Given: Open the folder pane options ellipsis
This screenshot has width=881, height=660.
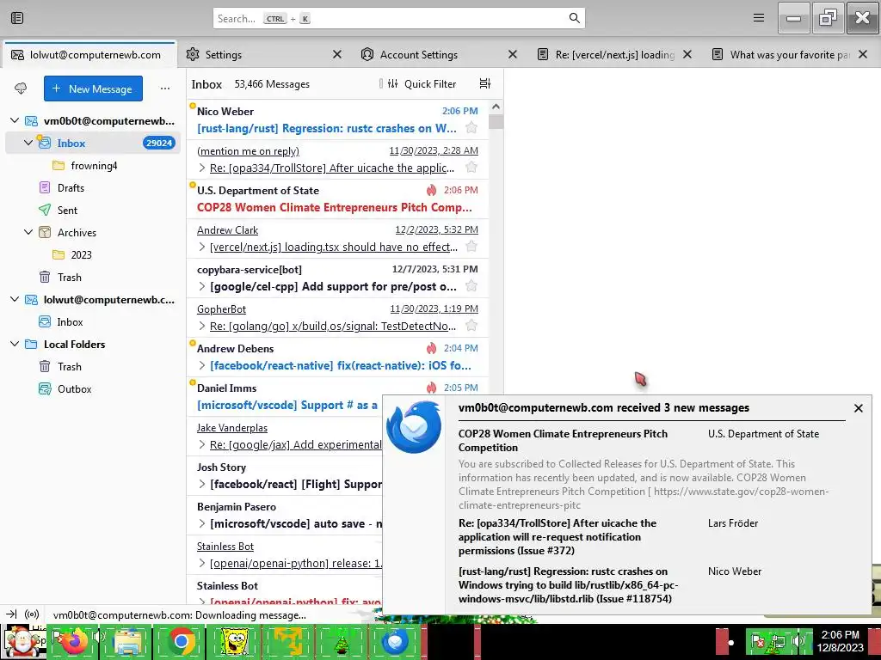Looking at the screenshot, I should 164,89.
